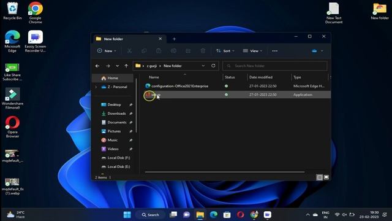Click z gurji in the address breadcrumb
392x221 pixels.
[x=151, y=66]
